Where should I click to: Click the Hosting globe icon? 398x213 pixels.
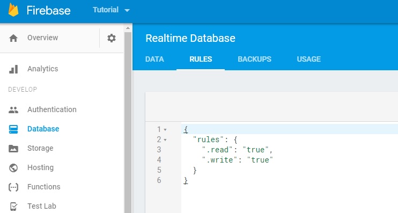click(13, 167)
